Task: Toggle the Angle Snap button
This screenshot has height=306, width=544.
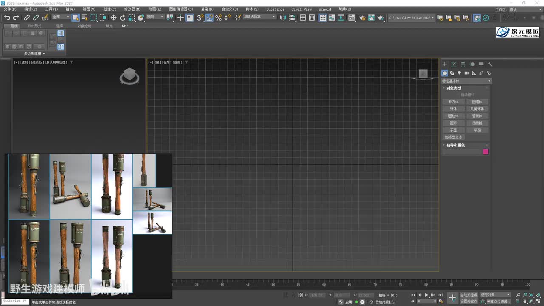Action: coord(210,17)
